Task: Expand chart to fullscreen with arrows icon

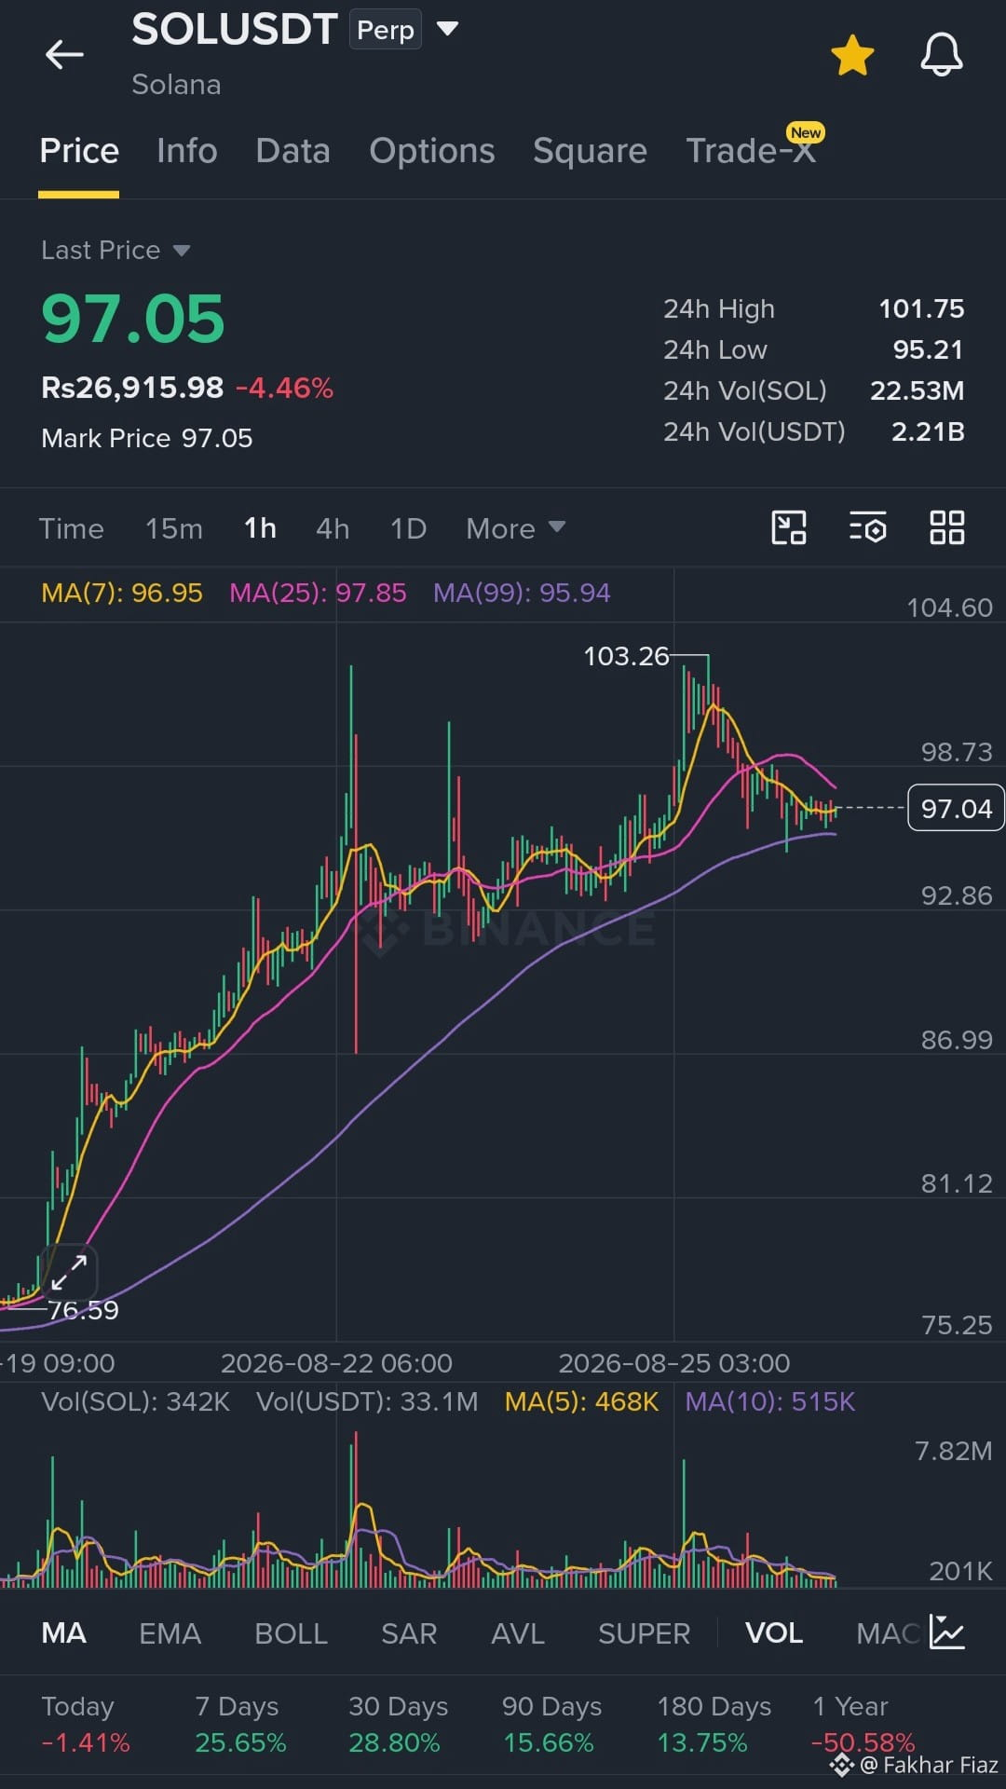Action: point(69,1272)
